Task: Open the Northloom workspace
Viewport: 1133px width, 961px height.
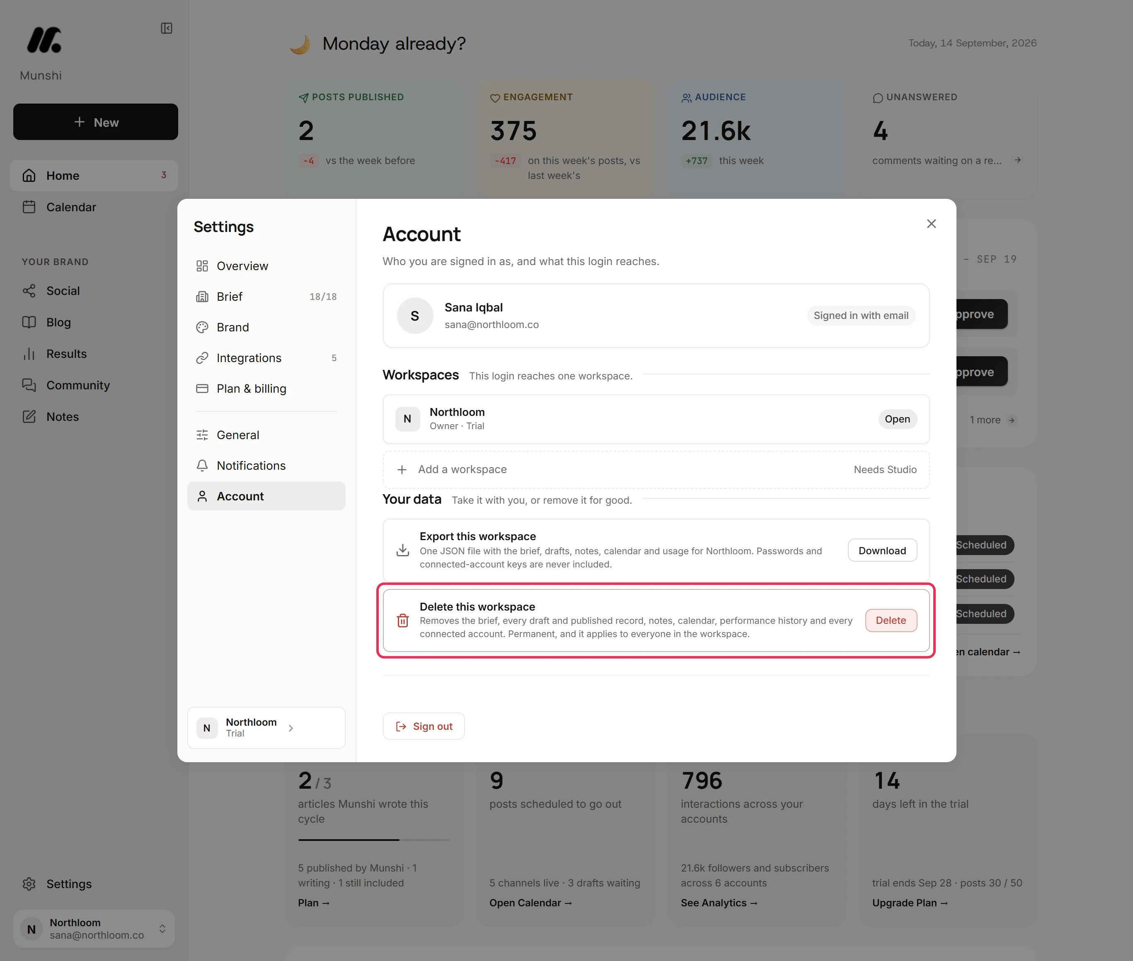Action: (898, 419)
